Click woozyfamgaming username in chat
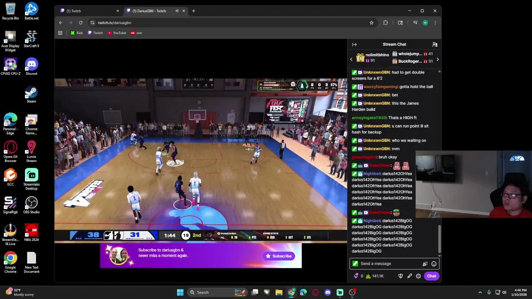532x299 pixels. click(381, 87)
